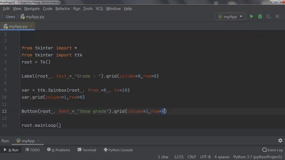Open the 6: Problems tool window

point(58,150)
